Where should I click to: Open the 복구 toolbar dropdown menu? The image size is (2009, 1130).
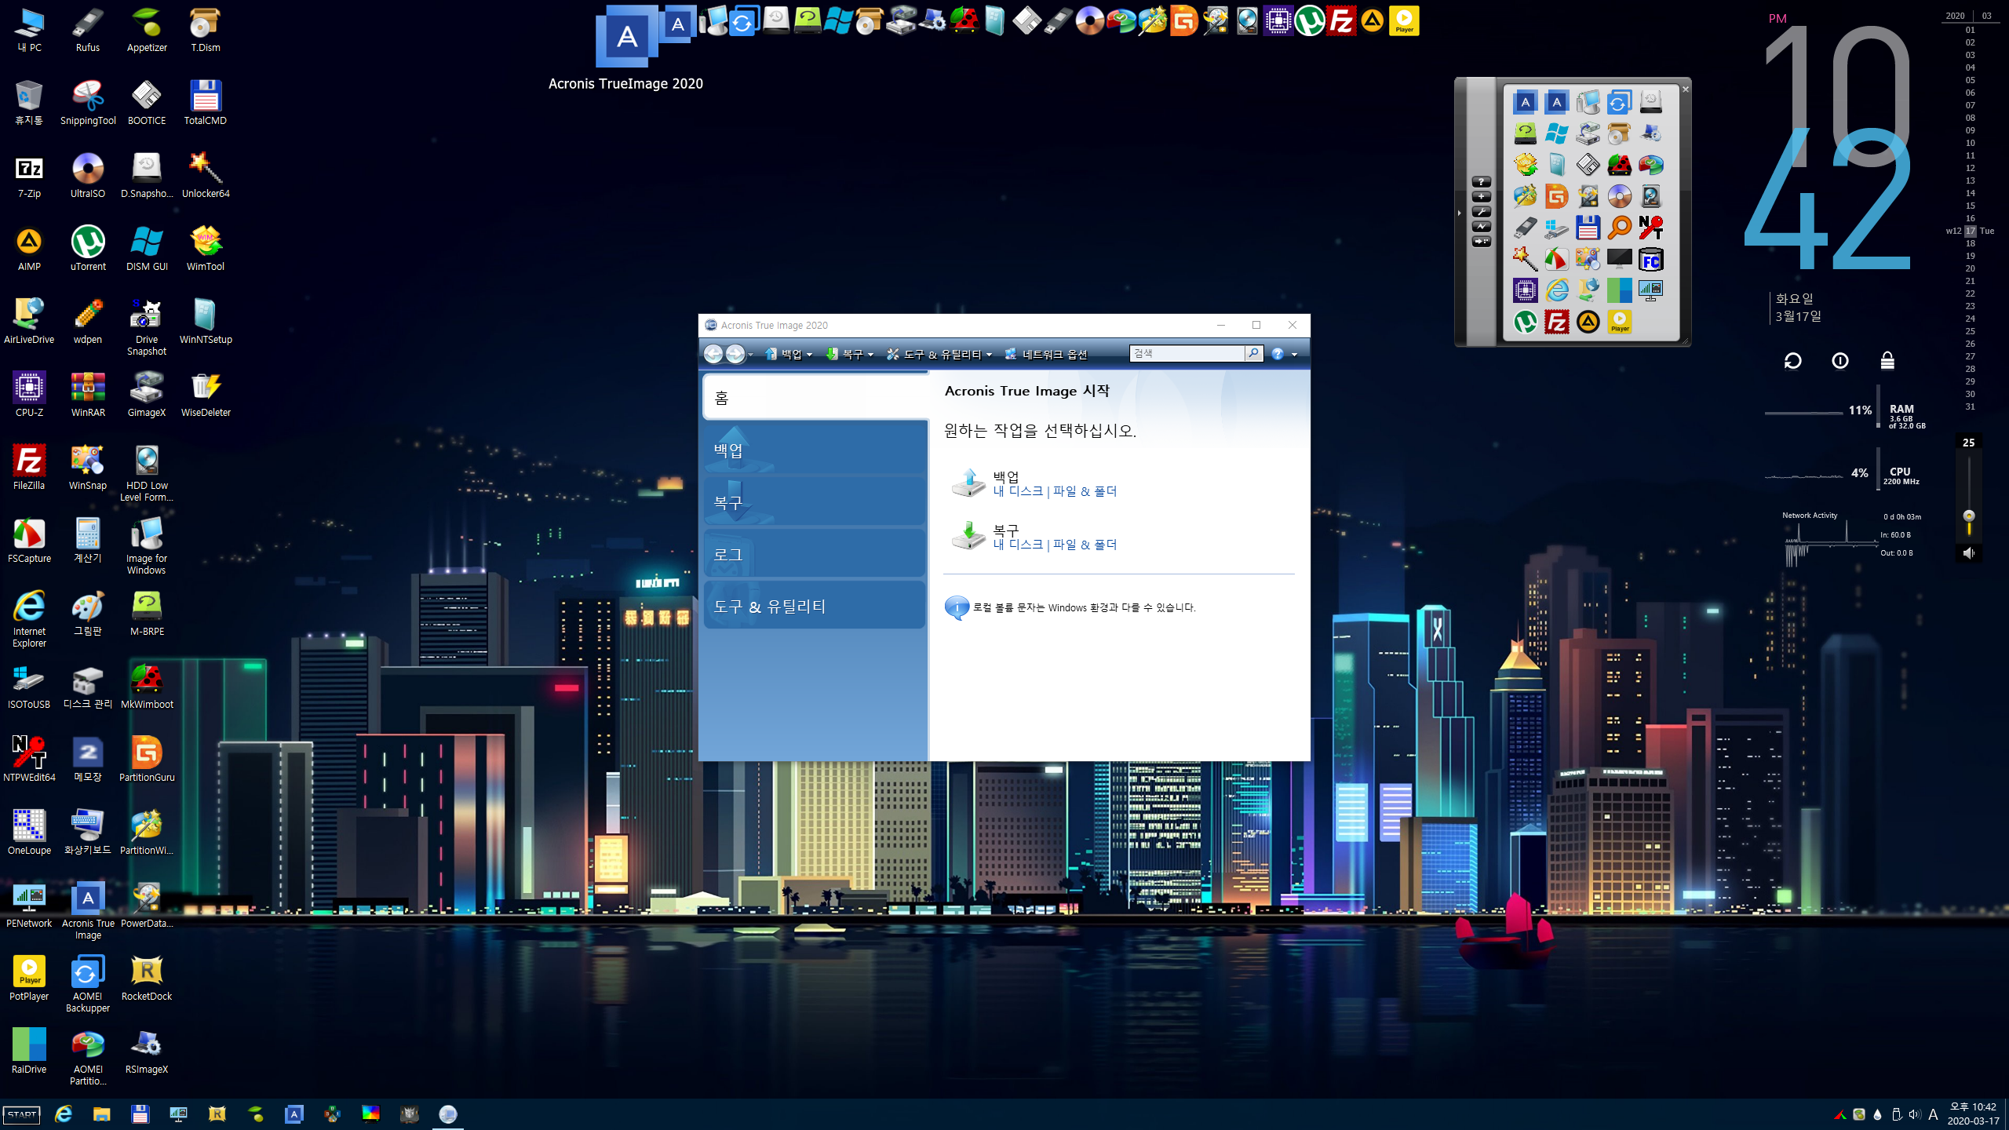click(850, 355)
